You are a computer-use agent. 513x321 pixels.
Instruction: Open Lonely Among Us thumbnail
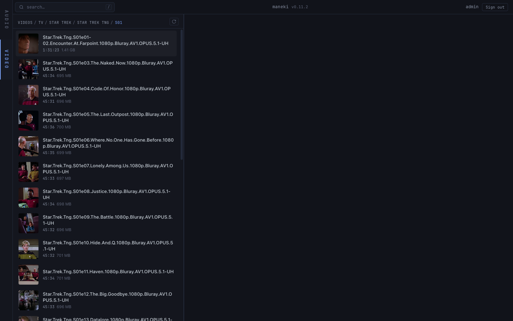(28, 172)
